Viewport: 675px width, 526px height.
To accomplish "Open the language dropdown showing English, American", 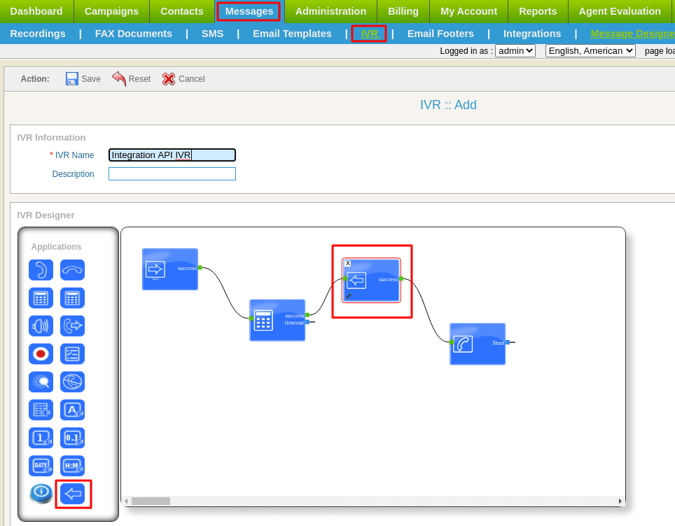I will click(x=590, y=50).
